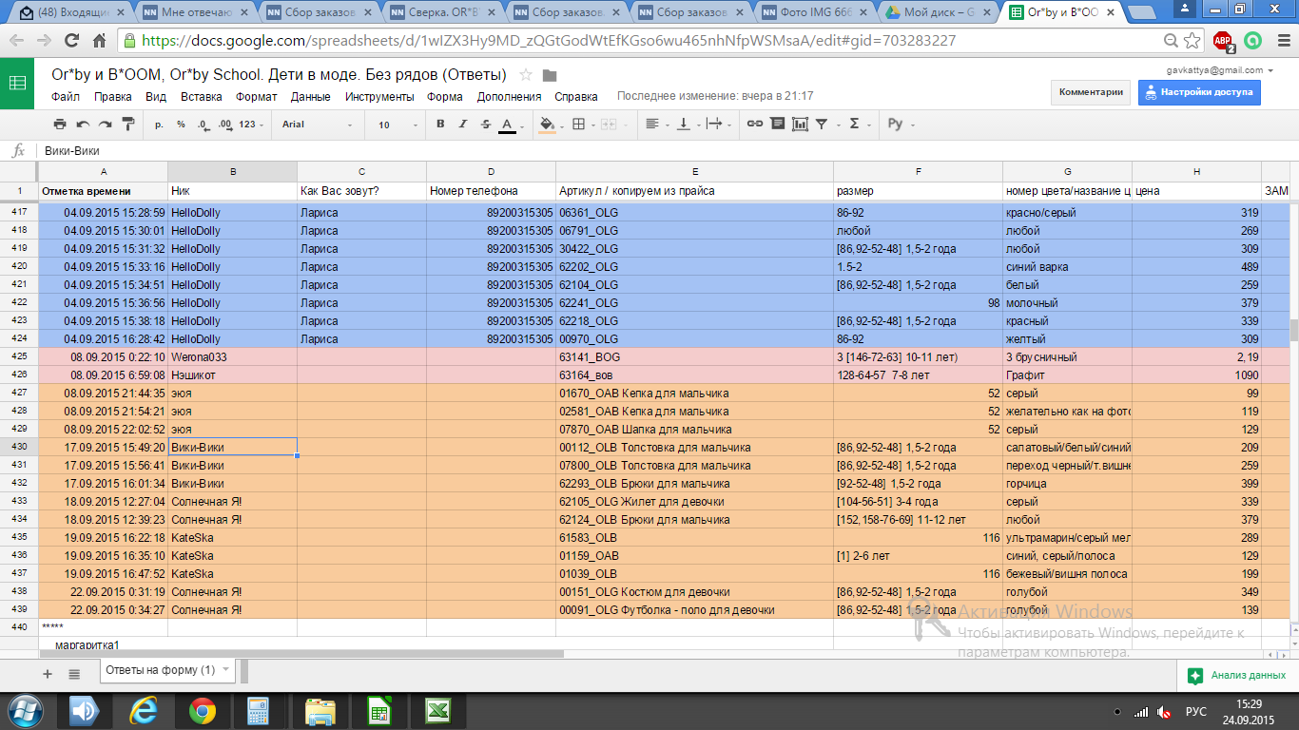Open the Комментарии button
The height and width of the screenshot is (730, 1299).
pyautogui.click(x=1091, y=92)
